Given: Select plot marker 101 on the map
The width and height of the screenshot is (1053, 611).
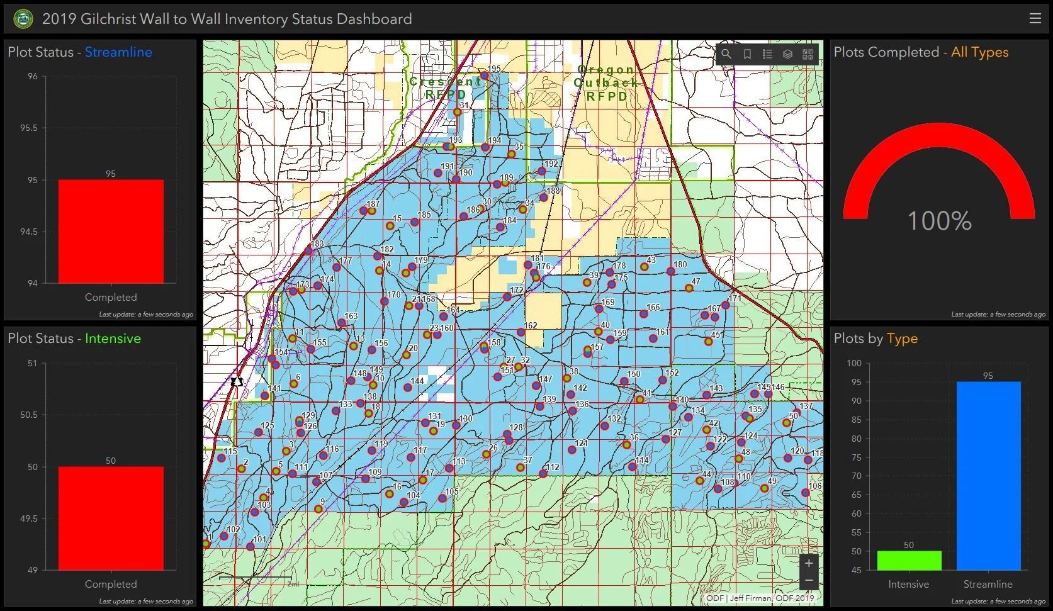Looking at the screenshot, I should point(251,546).
